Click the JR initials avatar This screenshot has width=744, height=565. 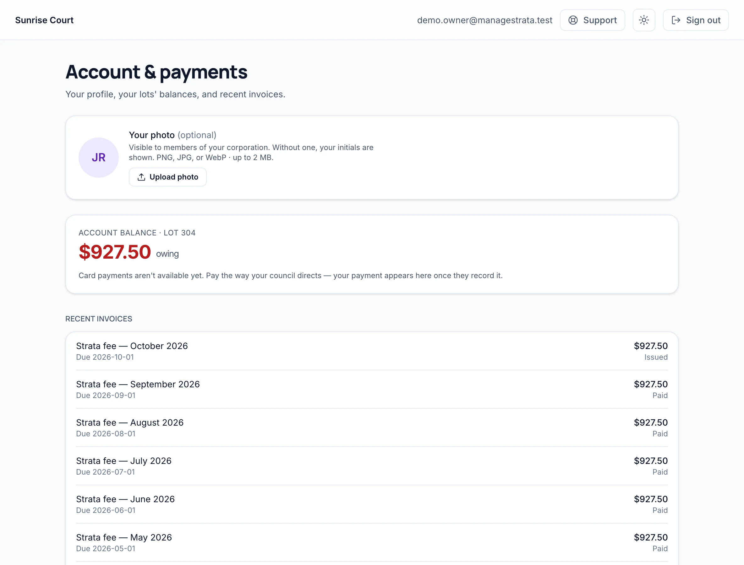point(99,157)
